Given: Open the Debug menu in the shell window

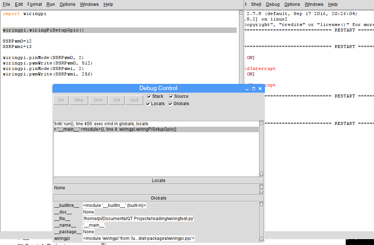Looking at the screenshot, I should pyautogui.click(x=273, y=4).
